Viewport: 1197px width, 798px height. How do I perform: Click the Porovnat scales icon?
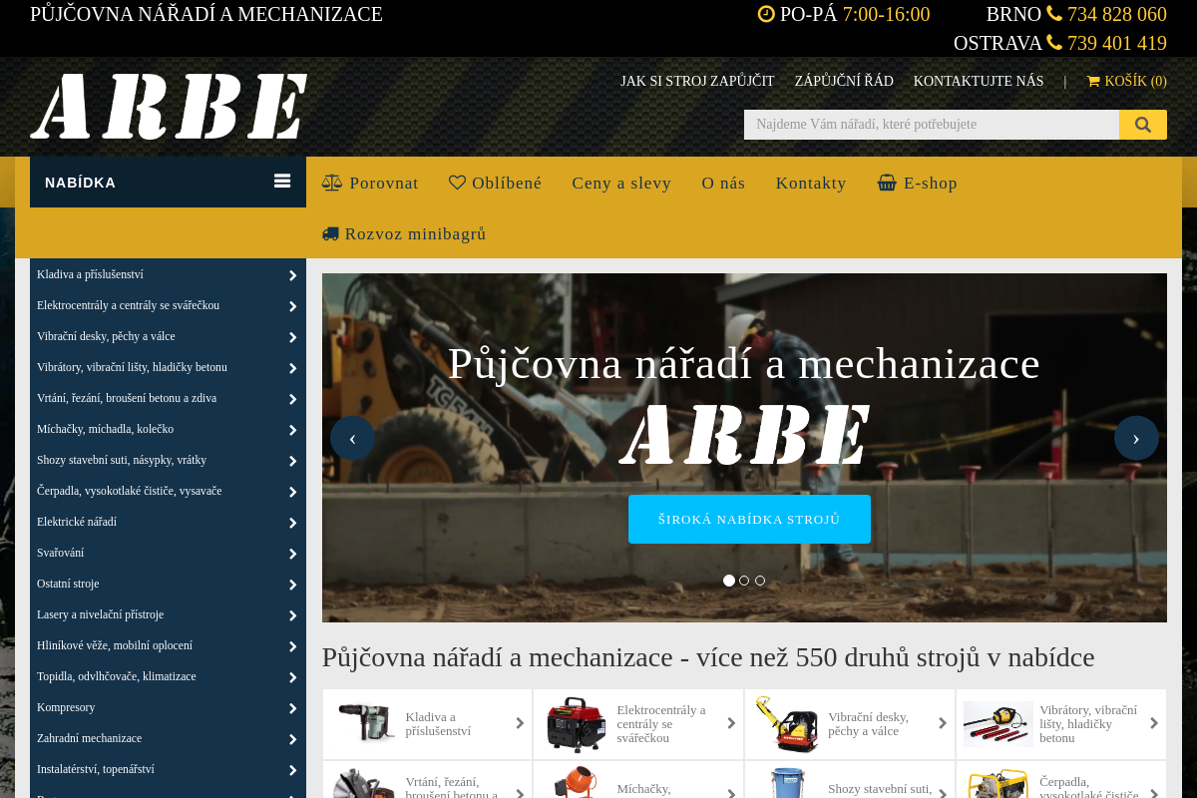tap(332, 183)
